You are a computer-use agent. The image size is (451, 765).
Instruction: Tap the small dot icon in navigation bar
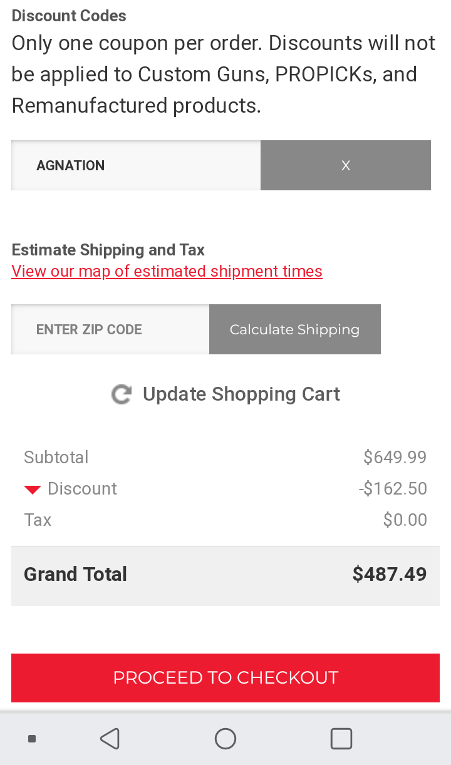(x=32, y=739)
